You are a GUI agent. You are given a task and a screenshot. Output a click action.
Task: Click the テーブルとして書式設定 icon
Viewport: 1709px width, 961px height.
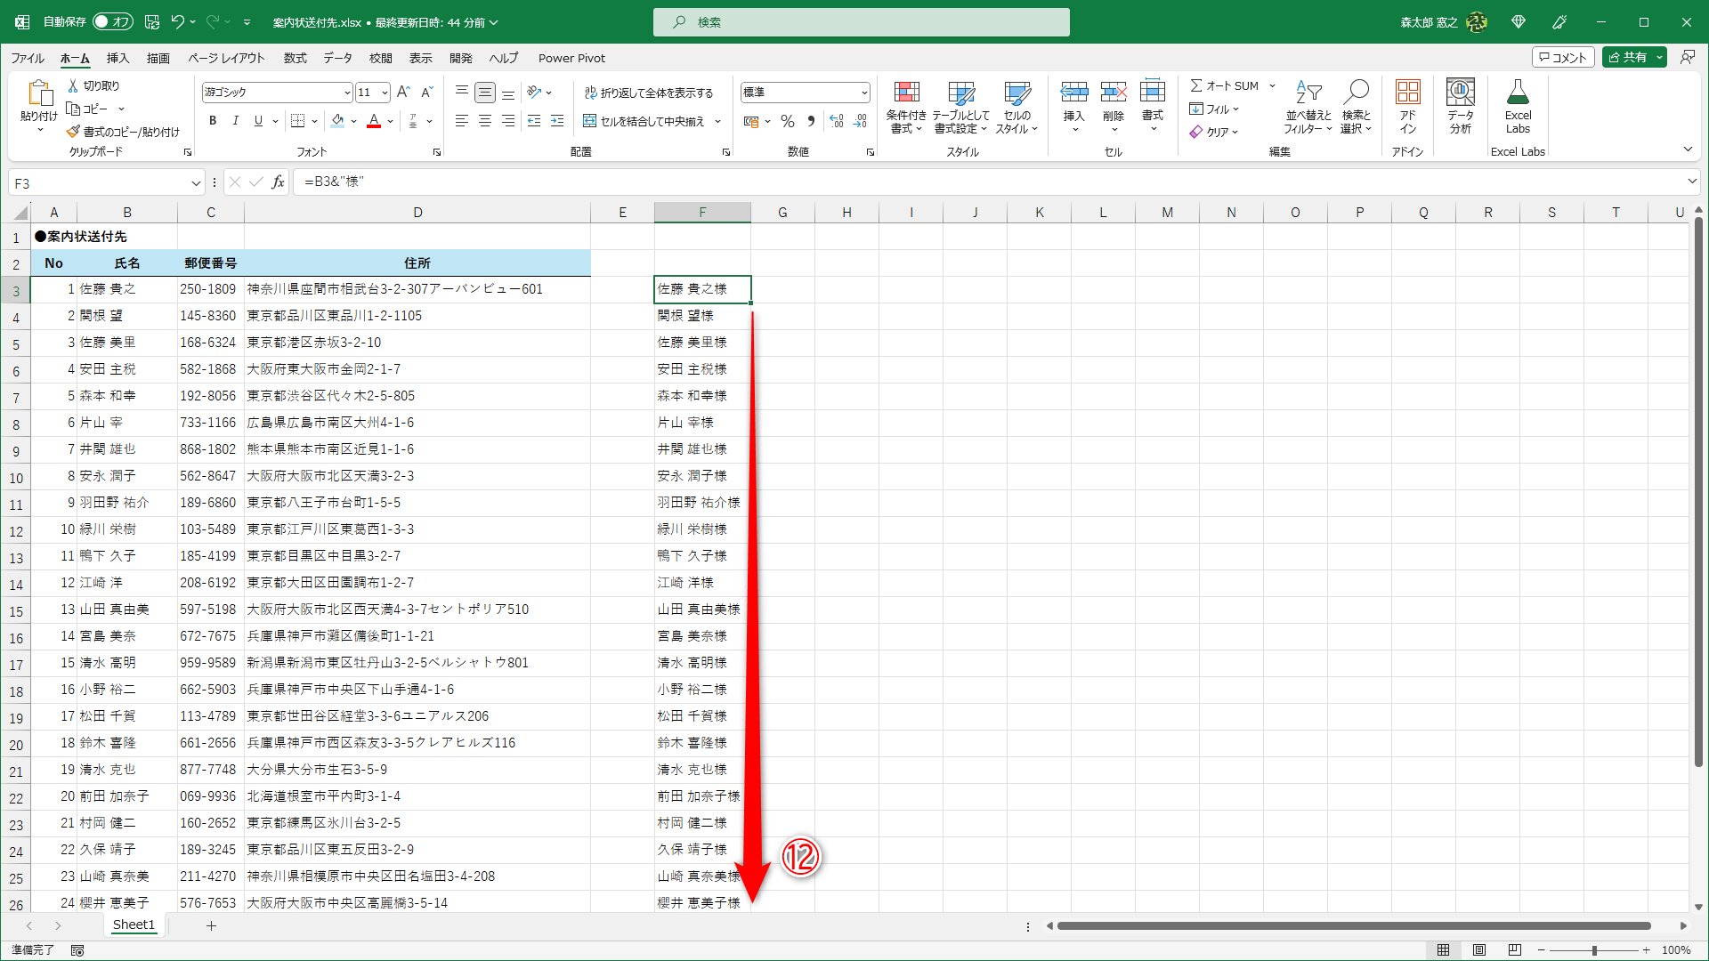962,107
